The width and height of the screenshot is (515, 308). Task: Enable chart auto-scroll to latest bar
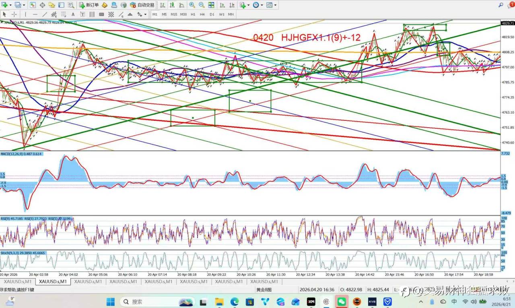[x=222, y=5]
